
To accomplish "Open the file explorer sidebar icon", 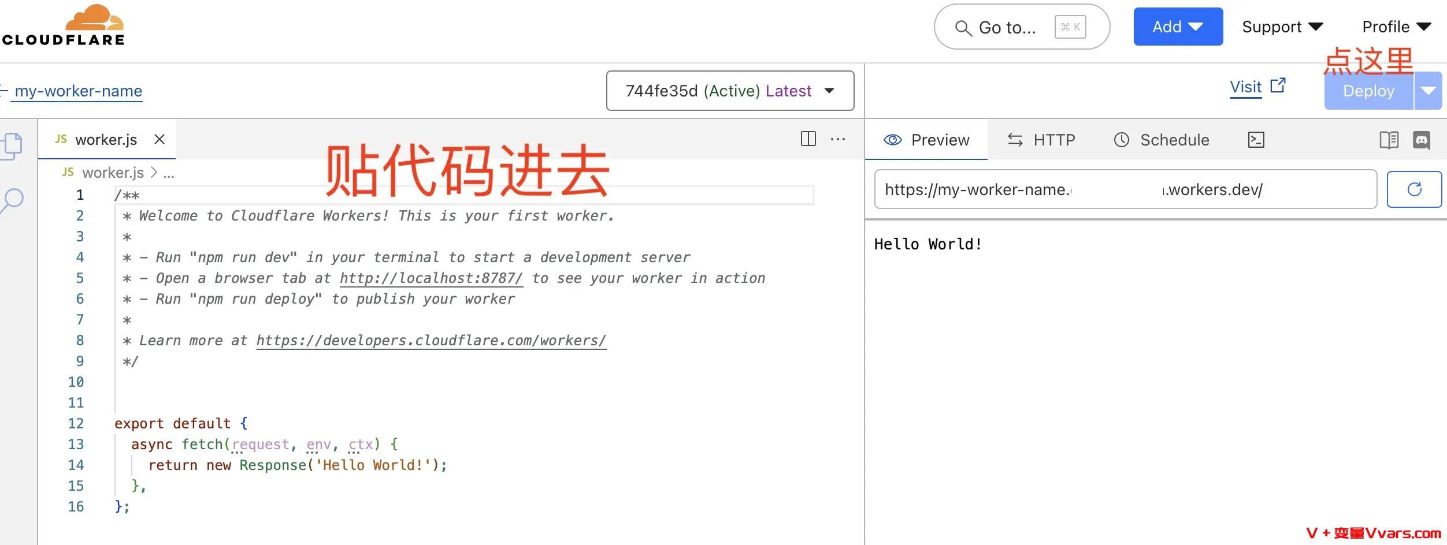I will [x=12, y=145].
